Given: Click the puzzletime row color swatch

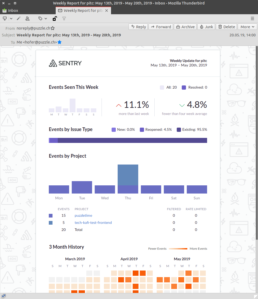Looking at the screenshot, I should (x=51, y=216).
